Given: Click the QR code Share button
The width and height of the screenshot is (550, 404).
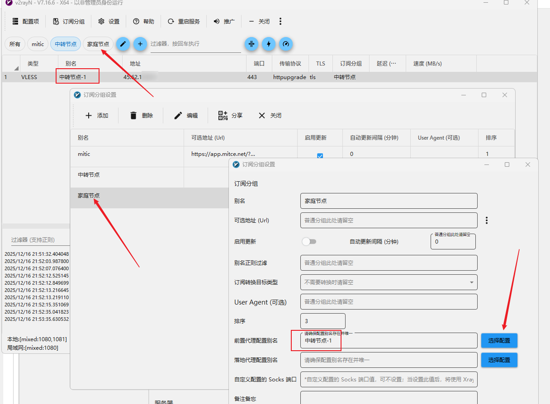Looking at the screenshot, I should pos(230,115).
